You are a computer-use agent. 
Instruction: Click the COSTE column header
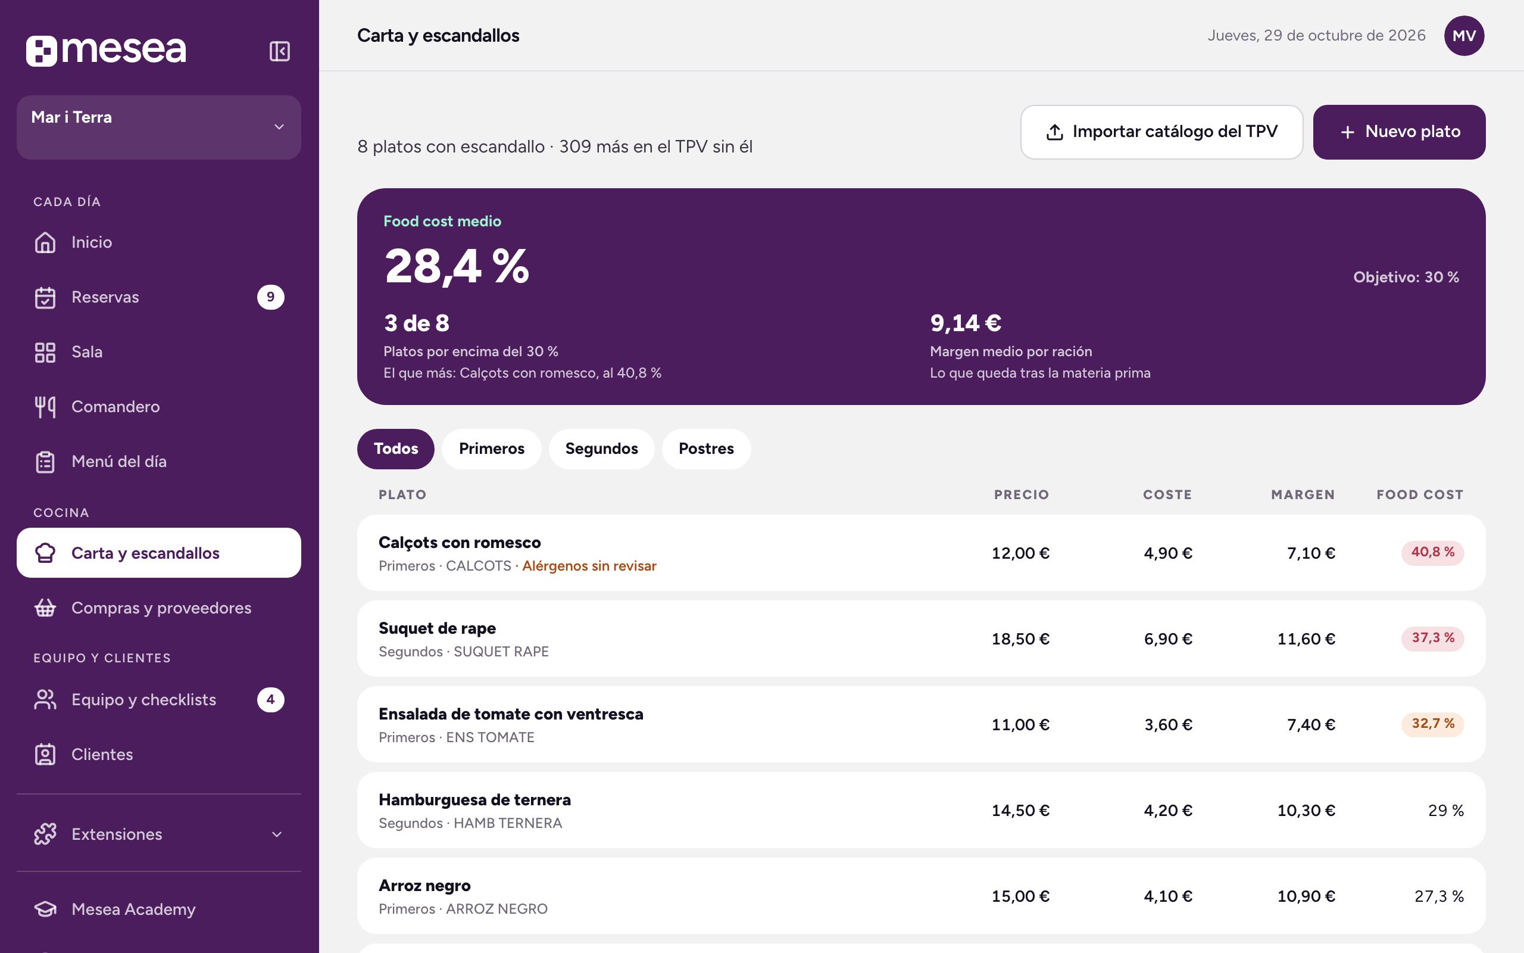coord(1167,495)
